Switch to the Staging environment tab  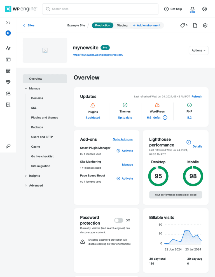click(122, 25)
